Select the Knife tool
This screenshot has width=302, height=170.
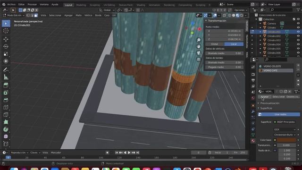point(6,122)
